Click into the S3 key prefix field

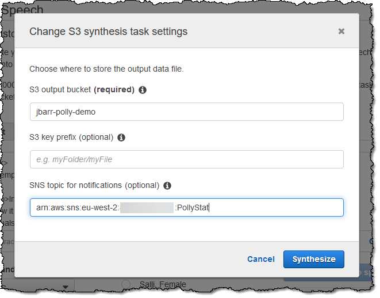pyautogui.click(x=186, y=159)
